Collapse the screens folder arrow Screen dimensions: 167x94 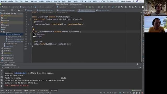click(x=2, y=32)
